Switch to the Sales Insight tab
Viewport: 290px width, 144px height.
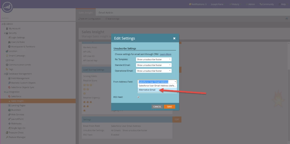pyautogui.click(x=86, y=13)
